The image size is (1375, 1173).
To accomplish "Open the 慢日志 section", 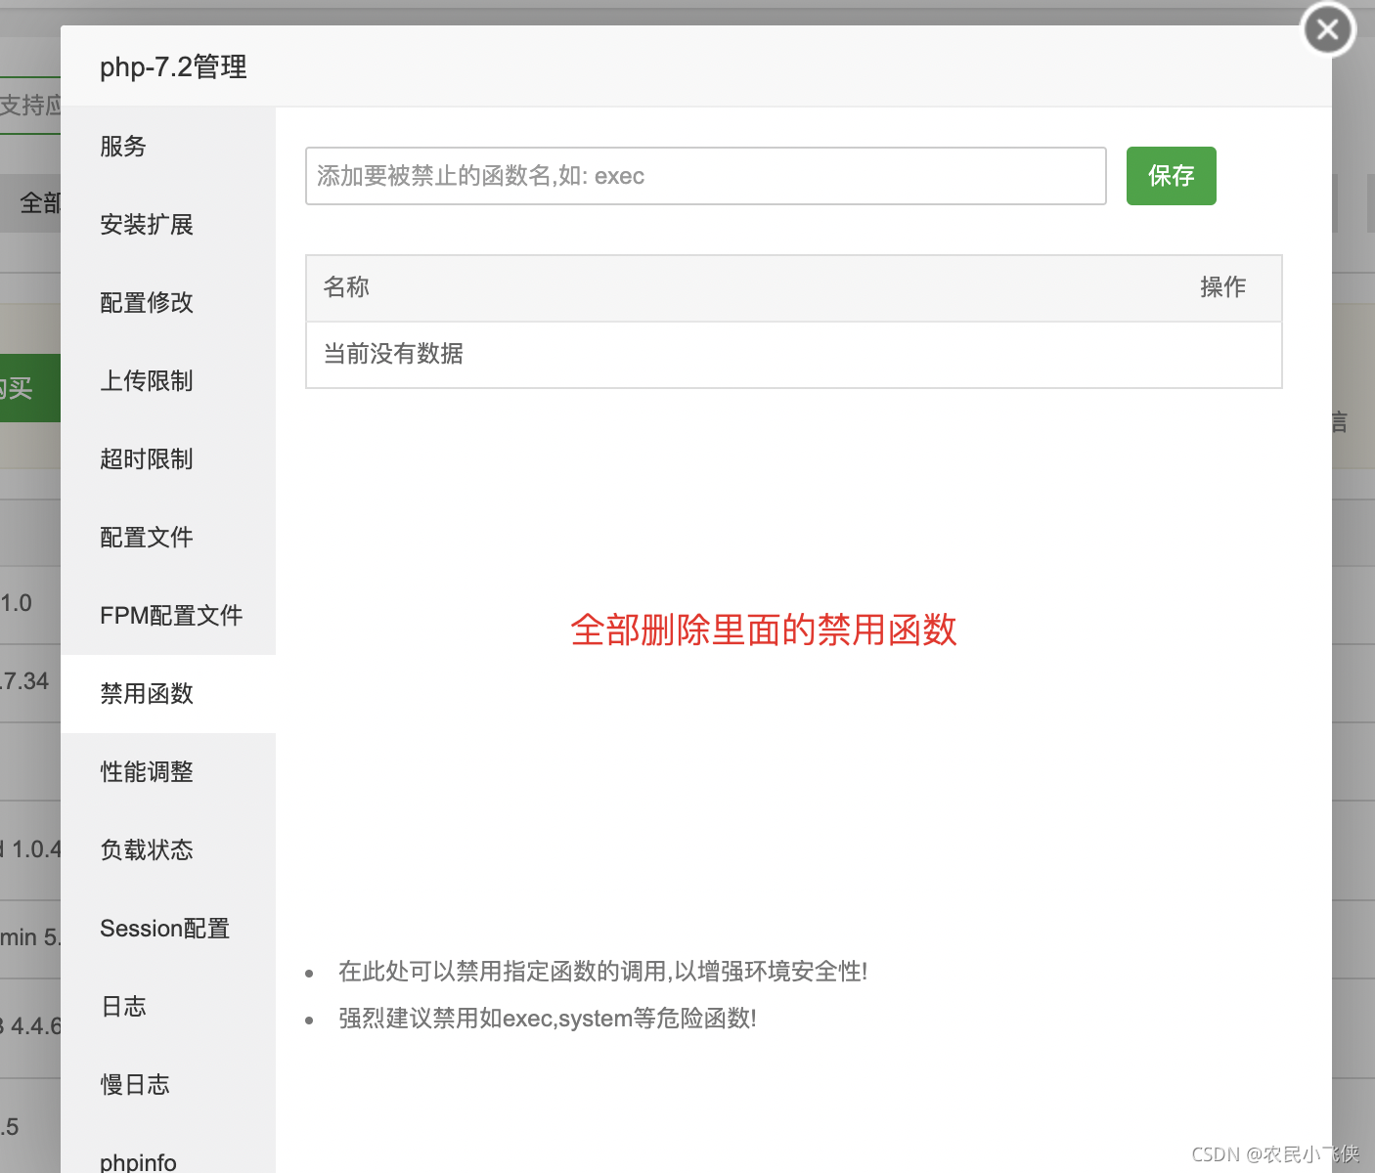I will 168,1085.
